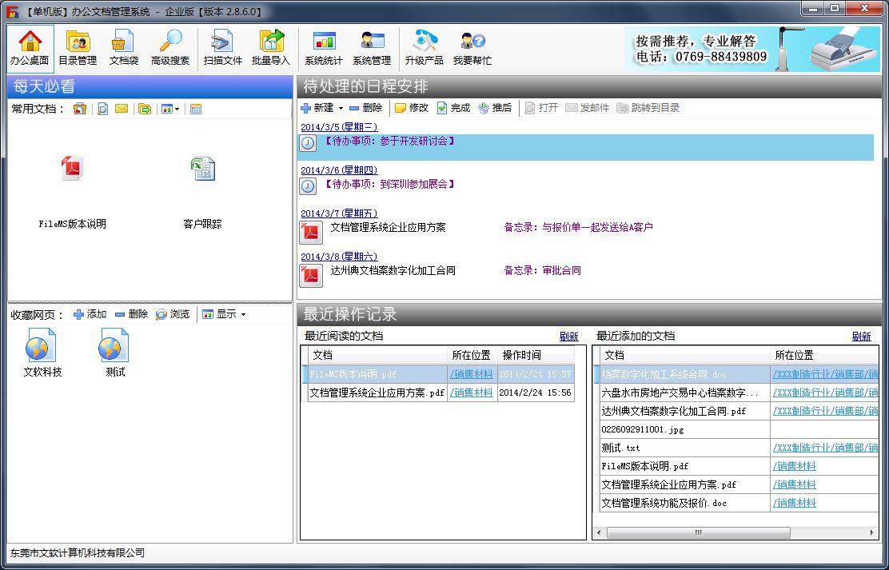Open the view-switch dropdown in 常用文档 row
The height and width of the screenshot is (570, 889).
pos(171,109)
